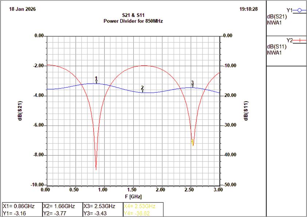Select the right dB(S11) vertical axis label
Viewport: 307px width, 217px height.
pyautogui.click(x=247, y=111)
